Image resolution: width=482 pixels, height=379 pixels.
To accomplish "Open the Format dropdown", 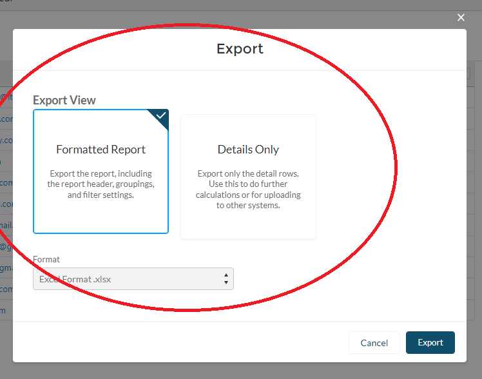I will coord(133,279).
